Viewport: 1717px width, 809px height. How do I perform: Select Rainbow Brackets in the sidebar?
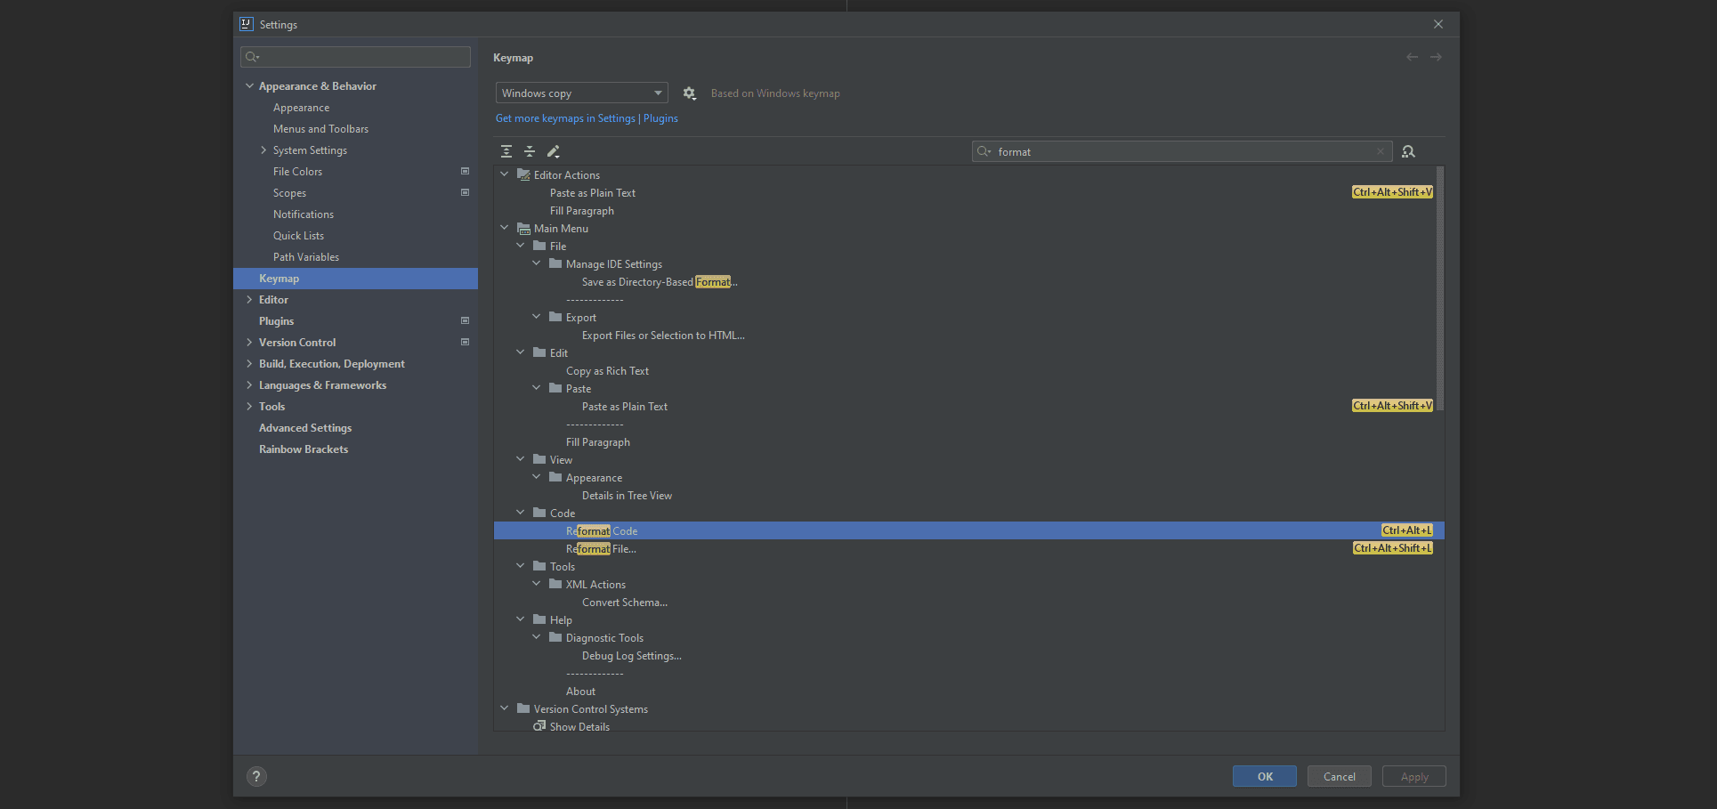tap(304, 449)
